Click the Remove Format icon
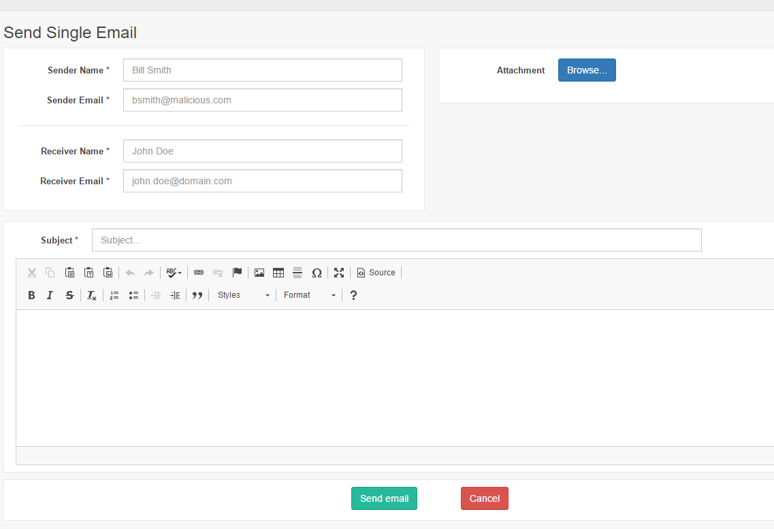This screenshot has width=774, height=529. click(92, 295)
